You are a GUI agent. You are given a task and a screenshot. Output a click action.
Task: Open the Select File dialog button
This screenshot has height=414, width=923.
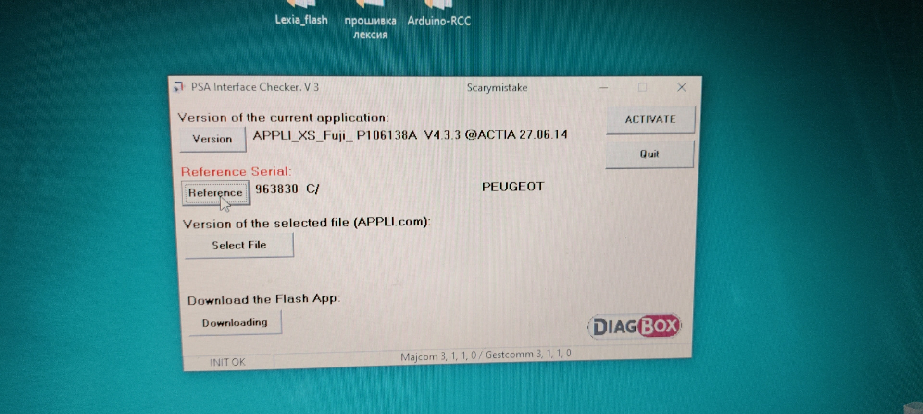pyautogui.click(x=239, y=245)
